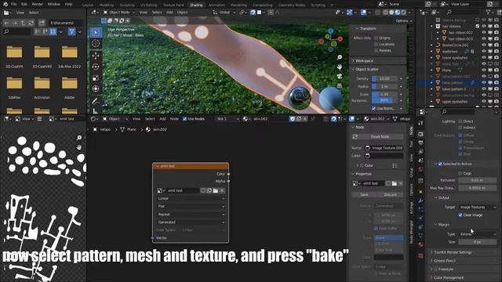Activate the Select Box tool
Image resolution: width=502 pixels, height=282 pixels.
[96, 32]
